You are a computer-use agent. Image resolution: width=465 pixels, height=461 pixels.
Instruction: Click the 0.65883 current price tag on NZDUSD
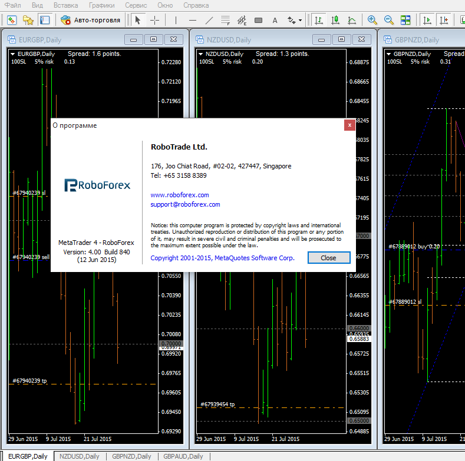click(x=359, y=339)
